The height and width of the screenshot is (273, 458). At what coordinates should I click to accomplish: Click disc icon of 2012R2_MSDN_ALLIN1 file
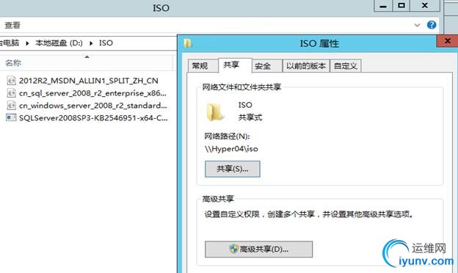pos(11,81)
